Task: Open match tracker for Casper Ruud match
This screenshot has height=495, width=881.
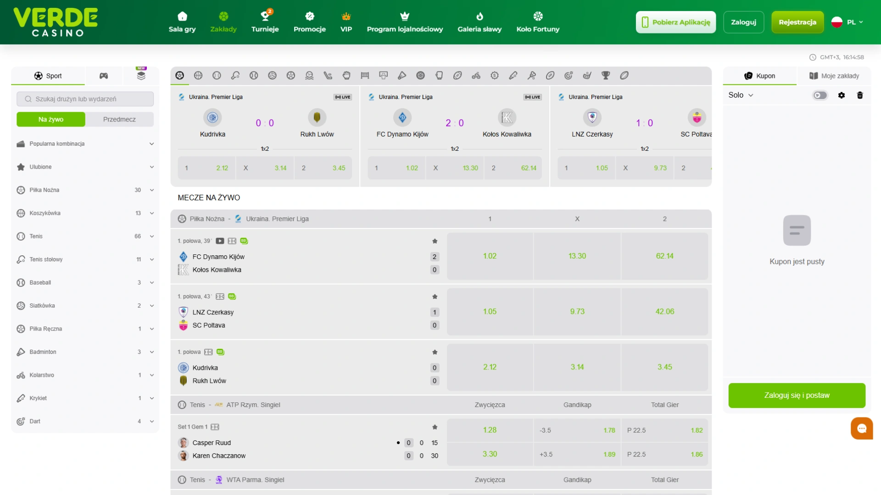Action: 215,427
